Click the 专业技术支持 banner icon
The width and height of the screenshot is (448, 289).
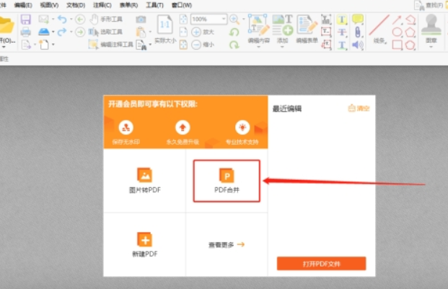[x=242, y=127]
